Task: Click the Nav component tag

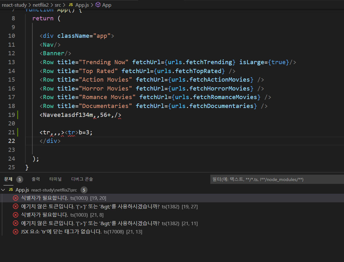Action: pyautogui.click(x=50, y=45)
